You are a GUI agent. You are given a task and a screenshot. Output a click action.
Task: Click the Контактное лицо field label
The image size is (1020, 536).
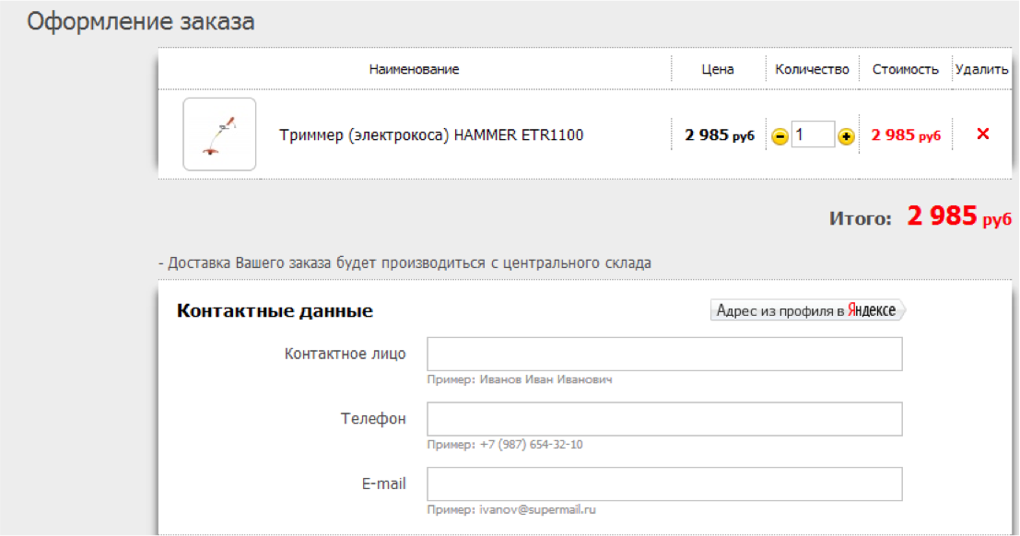pos(346,354)
